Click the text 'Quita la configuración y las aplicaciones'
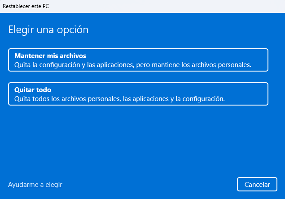 (74, 65)
